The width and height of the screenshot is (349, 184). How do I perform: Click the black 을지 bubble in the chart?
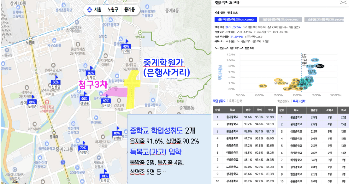click(320, 66)
